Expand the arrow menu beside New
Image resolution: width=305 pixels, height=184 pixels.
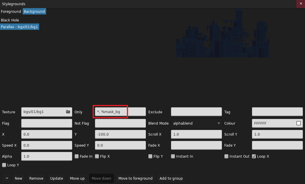[7, 178]
